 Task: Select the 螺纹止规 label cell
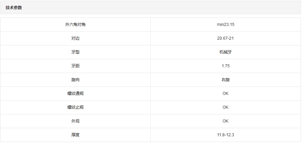pos(75,107)
